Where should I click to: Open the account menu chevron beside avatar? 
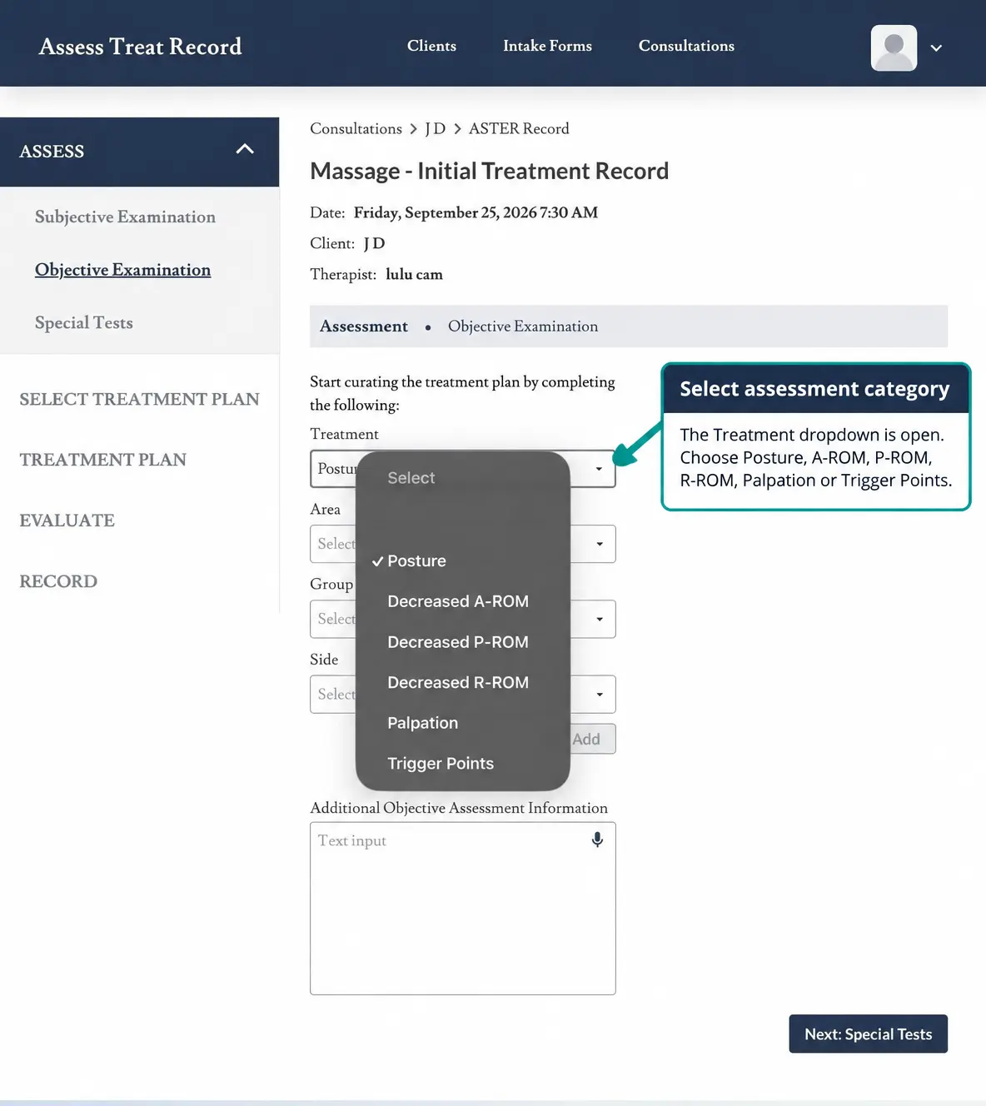(x=936, y=48)
